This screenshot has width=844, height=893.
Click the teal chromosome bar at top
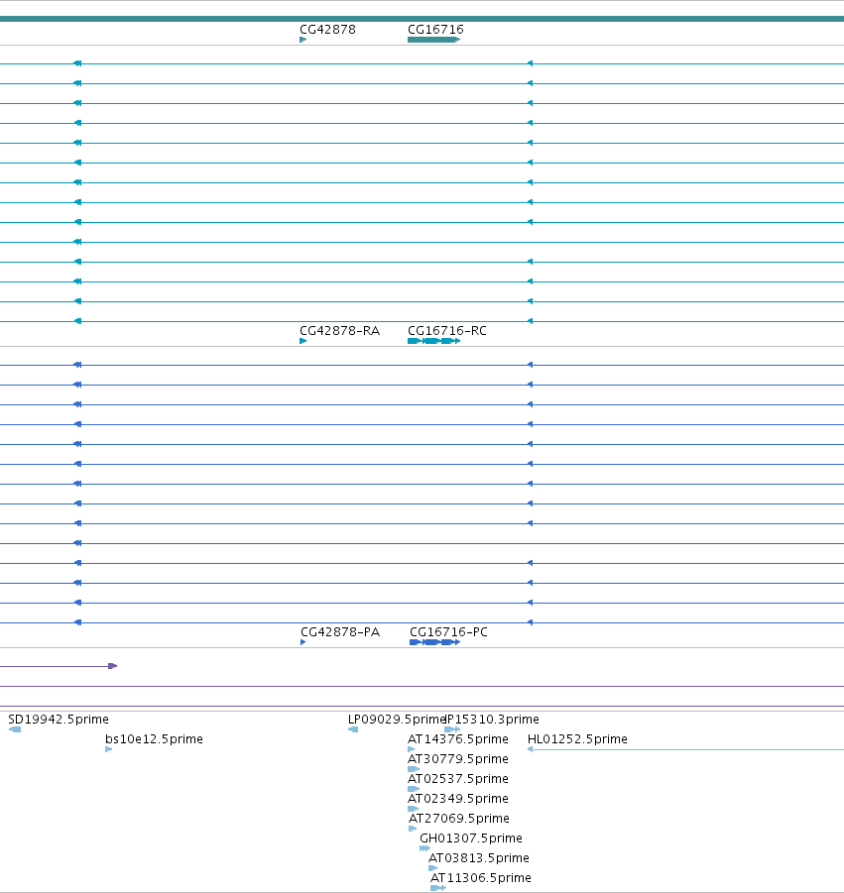pyautogui.click(x=422, y=20)
